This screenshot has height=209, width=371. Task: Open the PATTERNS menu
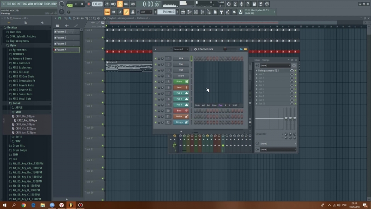[x=22, y=4]
